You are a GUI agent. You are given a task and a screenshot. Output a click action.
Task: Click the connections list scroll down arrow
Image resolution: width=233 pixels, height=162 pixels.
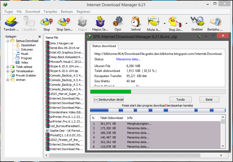point(223,146)
